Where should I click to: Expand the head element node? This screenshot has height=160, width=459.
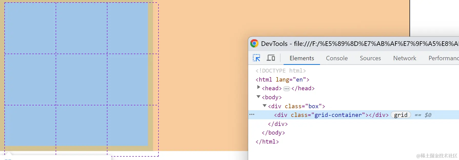(x=258, y=87)
